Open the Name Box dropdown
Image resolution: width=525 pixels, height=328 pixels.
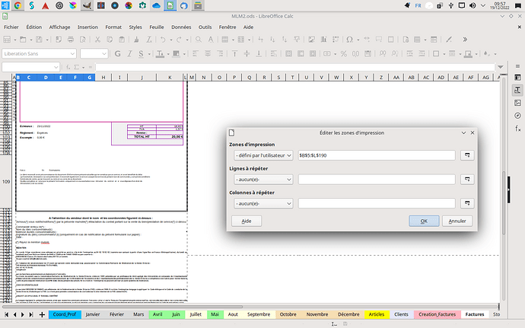[56, 67]
